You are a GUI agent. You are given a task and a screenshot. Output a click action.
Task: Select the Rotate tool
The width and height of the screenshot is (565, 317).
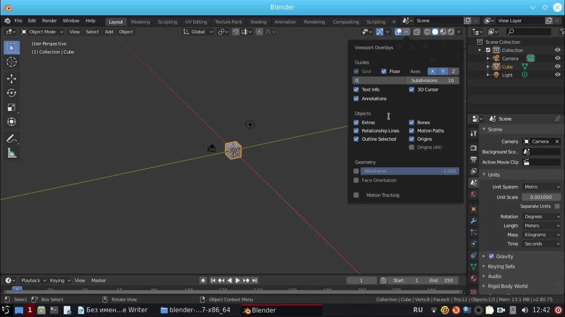coord(11,93)
